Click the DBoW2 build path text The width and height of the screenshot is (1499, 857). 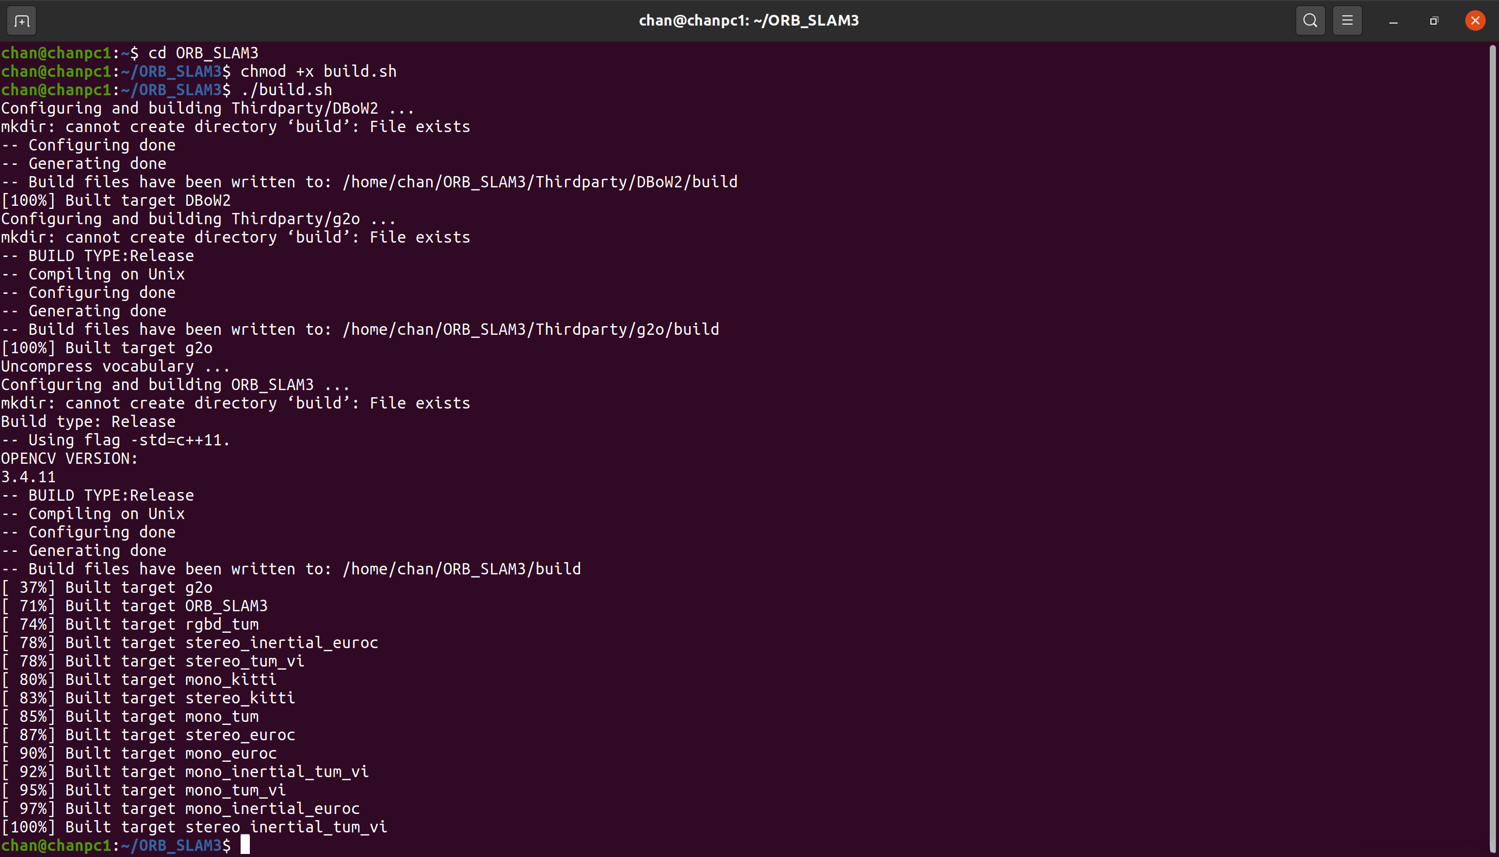point(540,182)
